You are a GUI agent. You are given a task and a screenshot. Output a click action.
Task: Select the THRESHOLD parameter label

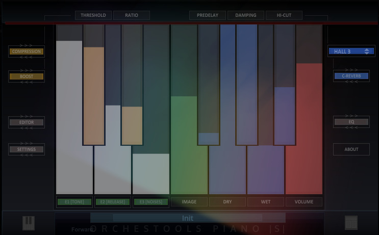coord(93,15)
